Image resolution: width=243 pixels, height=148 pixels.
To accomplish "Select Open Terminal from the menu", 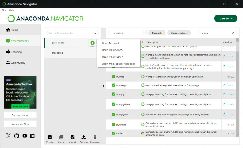I will [118, 43].
